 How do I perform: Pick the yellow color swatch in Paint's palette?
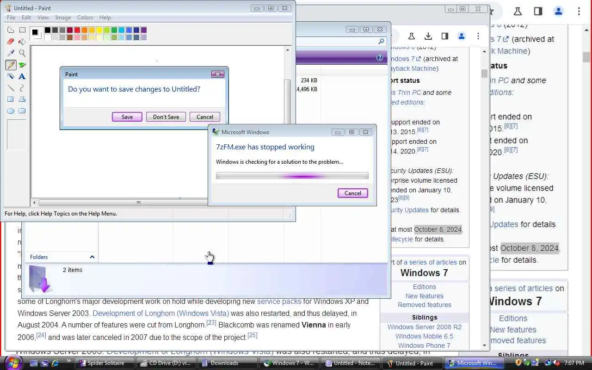click(99, 30)
